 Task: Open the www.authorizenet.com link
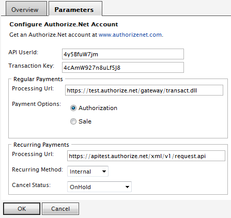pos(130,35)
